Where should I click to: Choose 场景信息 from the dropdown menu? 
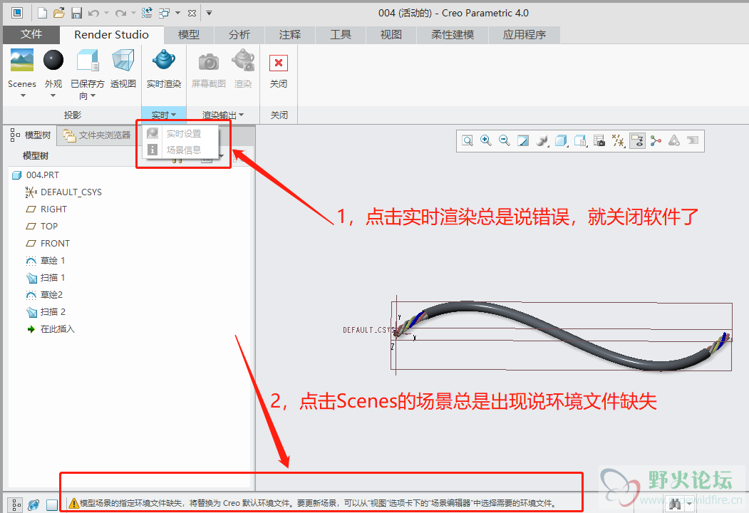(180, 150)
